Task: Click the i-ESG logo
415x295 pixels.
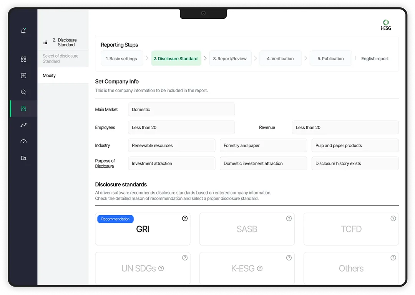Action: (x=386, y=25)
